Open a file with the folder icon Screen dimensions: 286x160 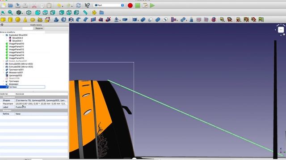tap(10, 5)
